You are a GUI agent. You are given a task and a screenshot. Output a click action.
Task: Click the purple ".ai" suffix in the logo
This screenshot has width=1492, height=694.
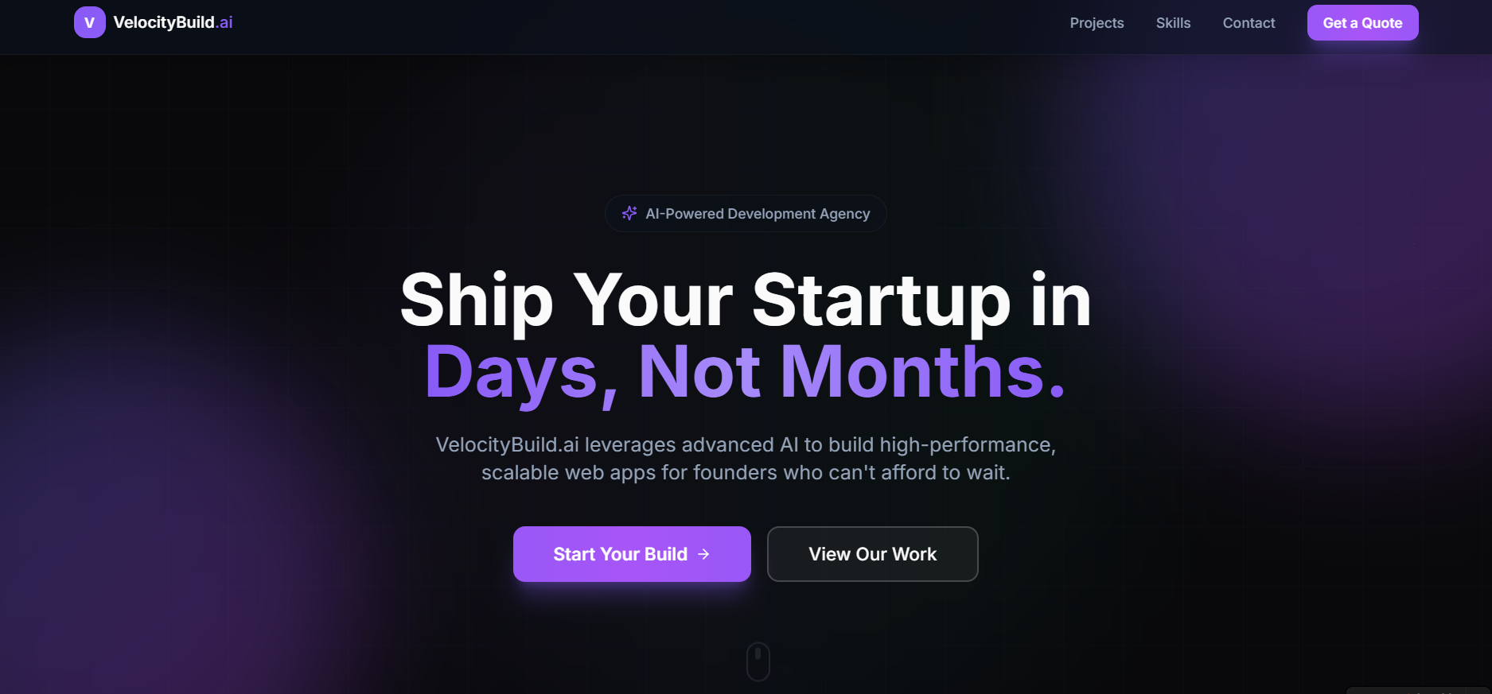point(224,22)
